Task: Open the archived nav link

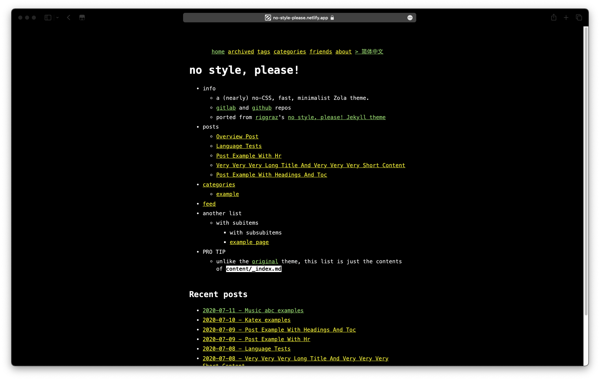Action: click(241, 51)
